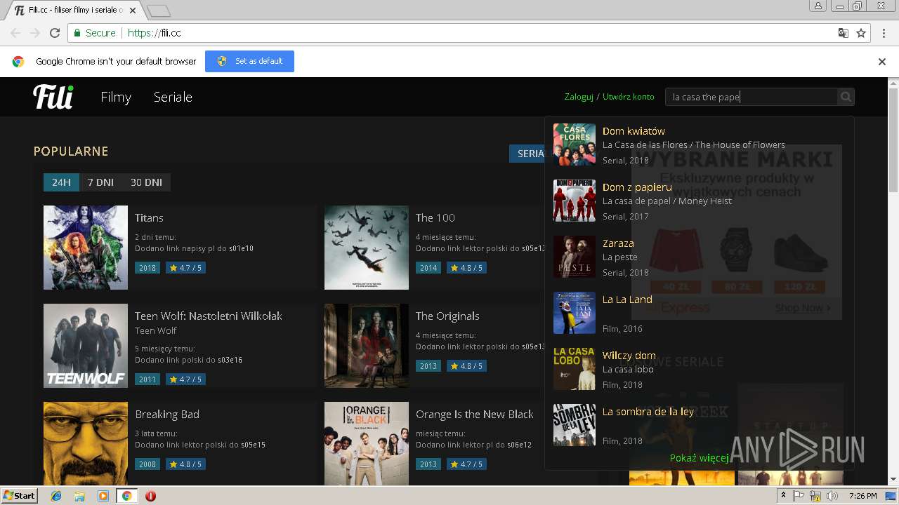Click Pokaż więcej link
Screen dimensions: 899x505
(x=700, y=458)
